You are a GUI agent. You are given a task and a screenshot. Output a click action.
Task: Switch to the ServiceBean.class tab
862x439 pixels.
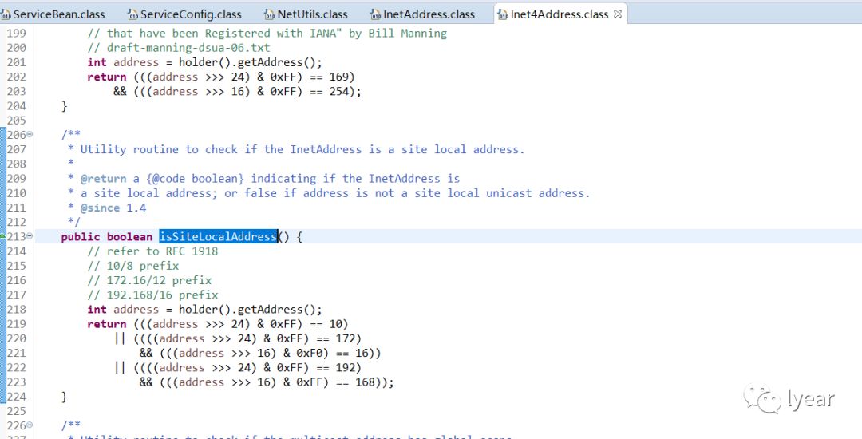coord(53,14)
